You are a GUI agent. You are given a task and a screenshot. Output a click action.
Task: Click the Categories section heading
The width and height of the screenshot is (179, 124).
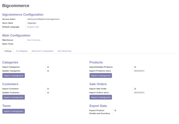tap(10, 62)
